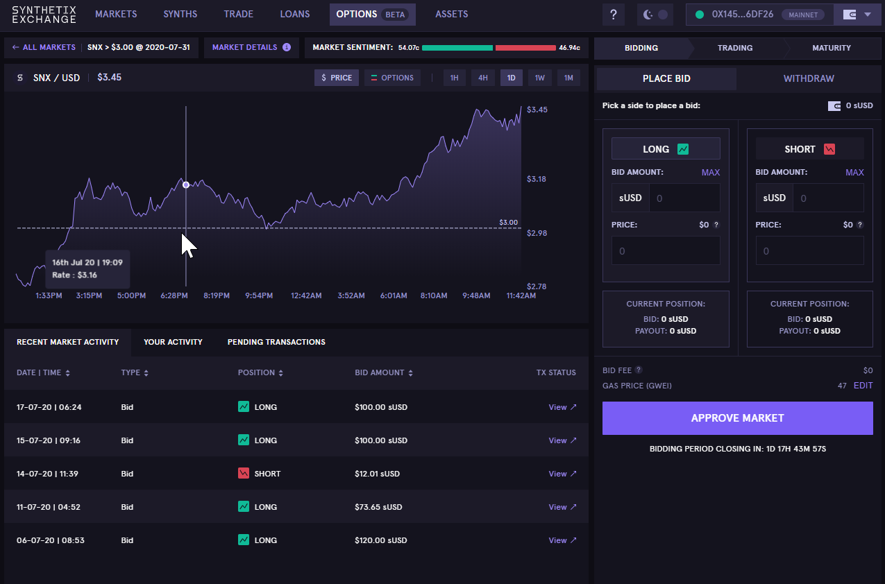Viewport: 885px width, 584px height.
Task: Select the Bidding phase step
Action: (641, 48)
